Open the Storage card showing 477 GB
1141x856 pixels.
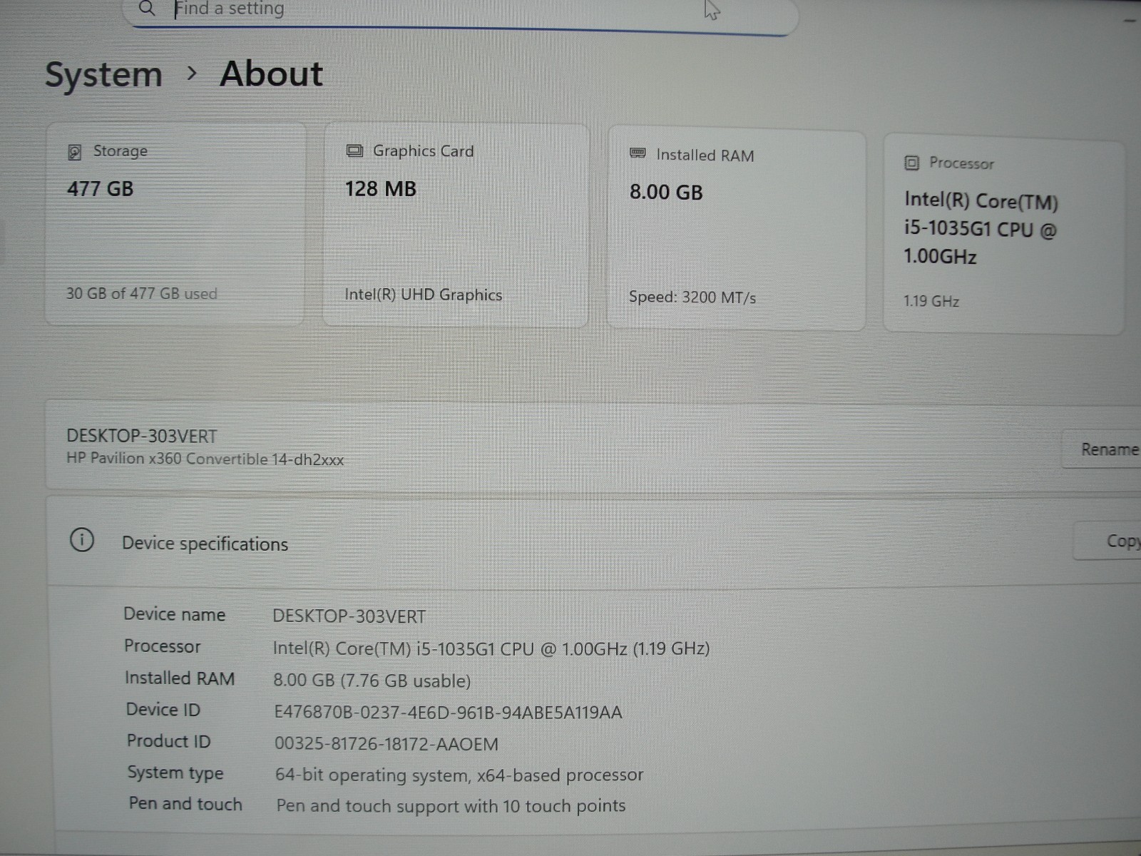pyautogui.click(x=175, y=224)
